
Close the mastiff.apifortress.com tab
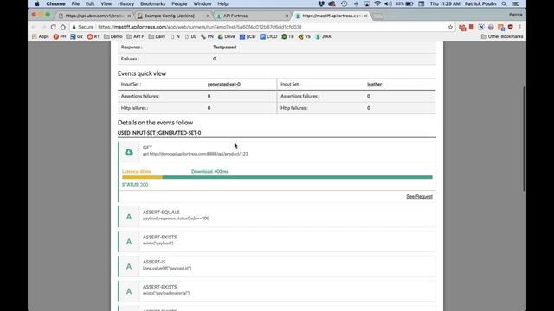click(365, 16)
